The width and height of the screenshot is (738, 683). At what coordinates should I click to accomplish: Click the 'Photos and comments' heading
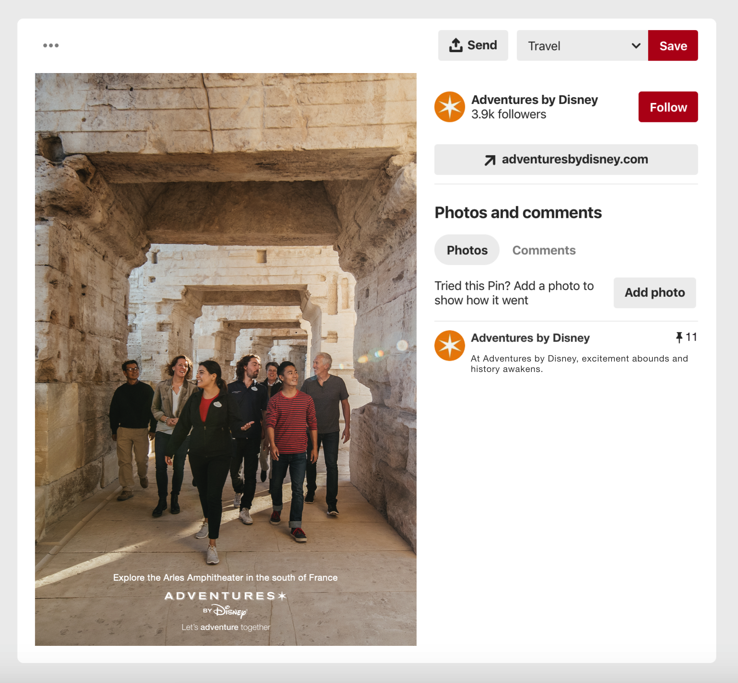[518, 212]
